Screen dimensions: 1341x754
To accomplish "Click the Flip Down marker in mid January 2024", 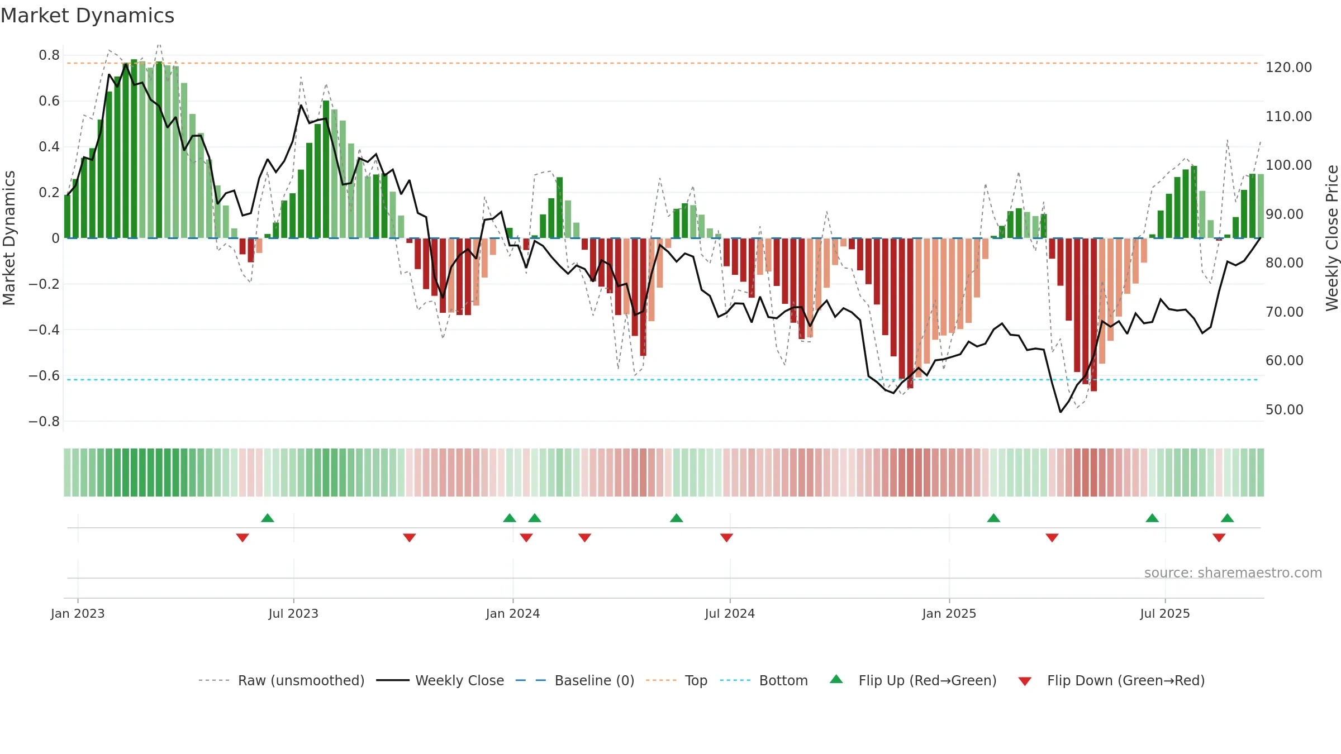I will pos(526,537).
